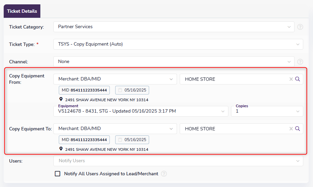Open Merchant: DBA/MID dropdown for Copy Equipment To
The image size is (313, 187).
coord(115,129)
